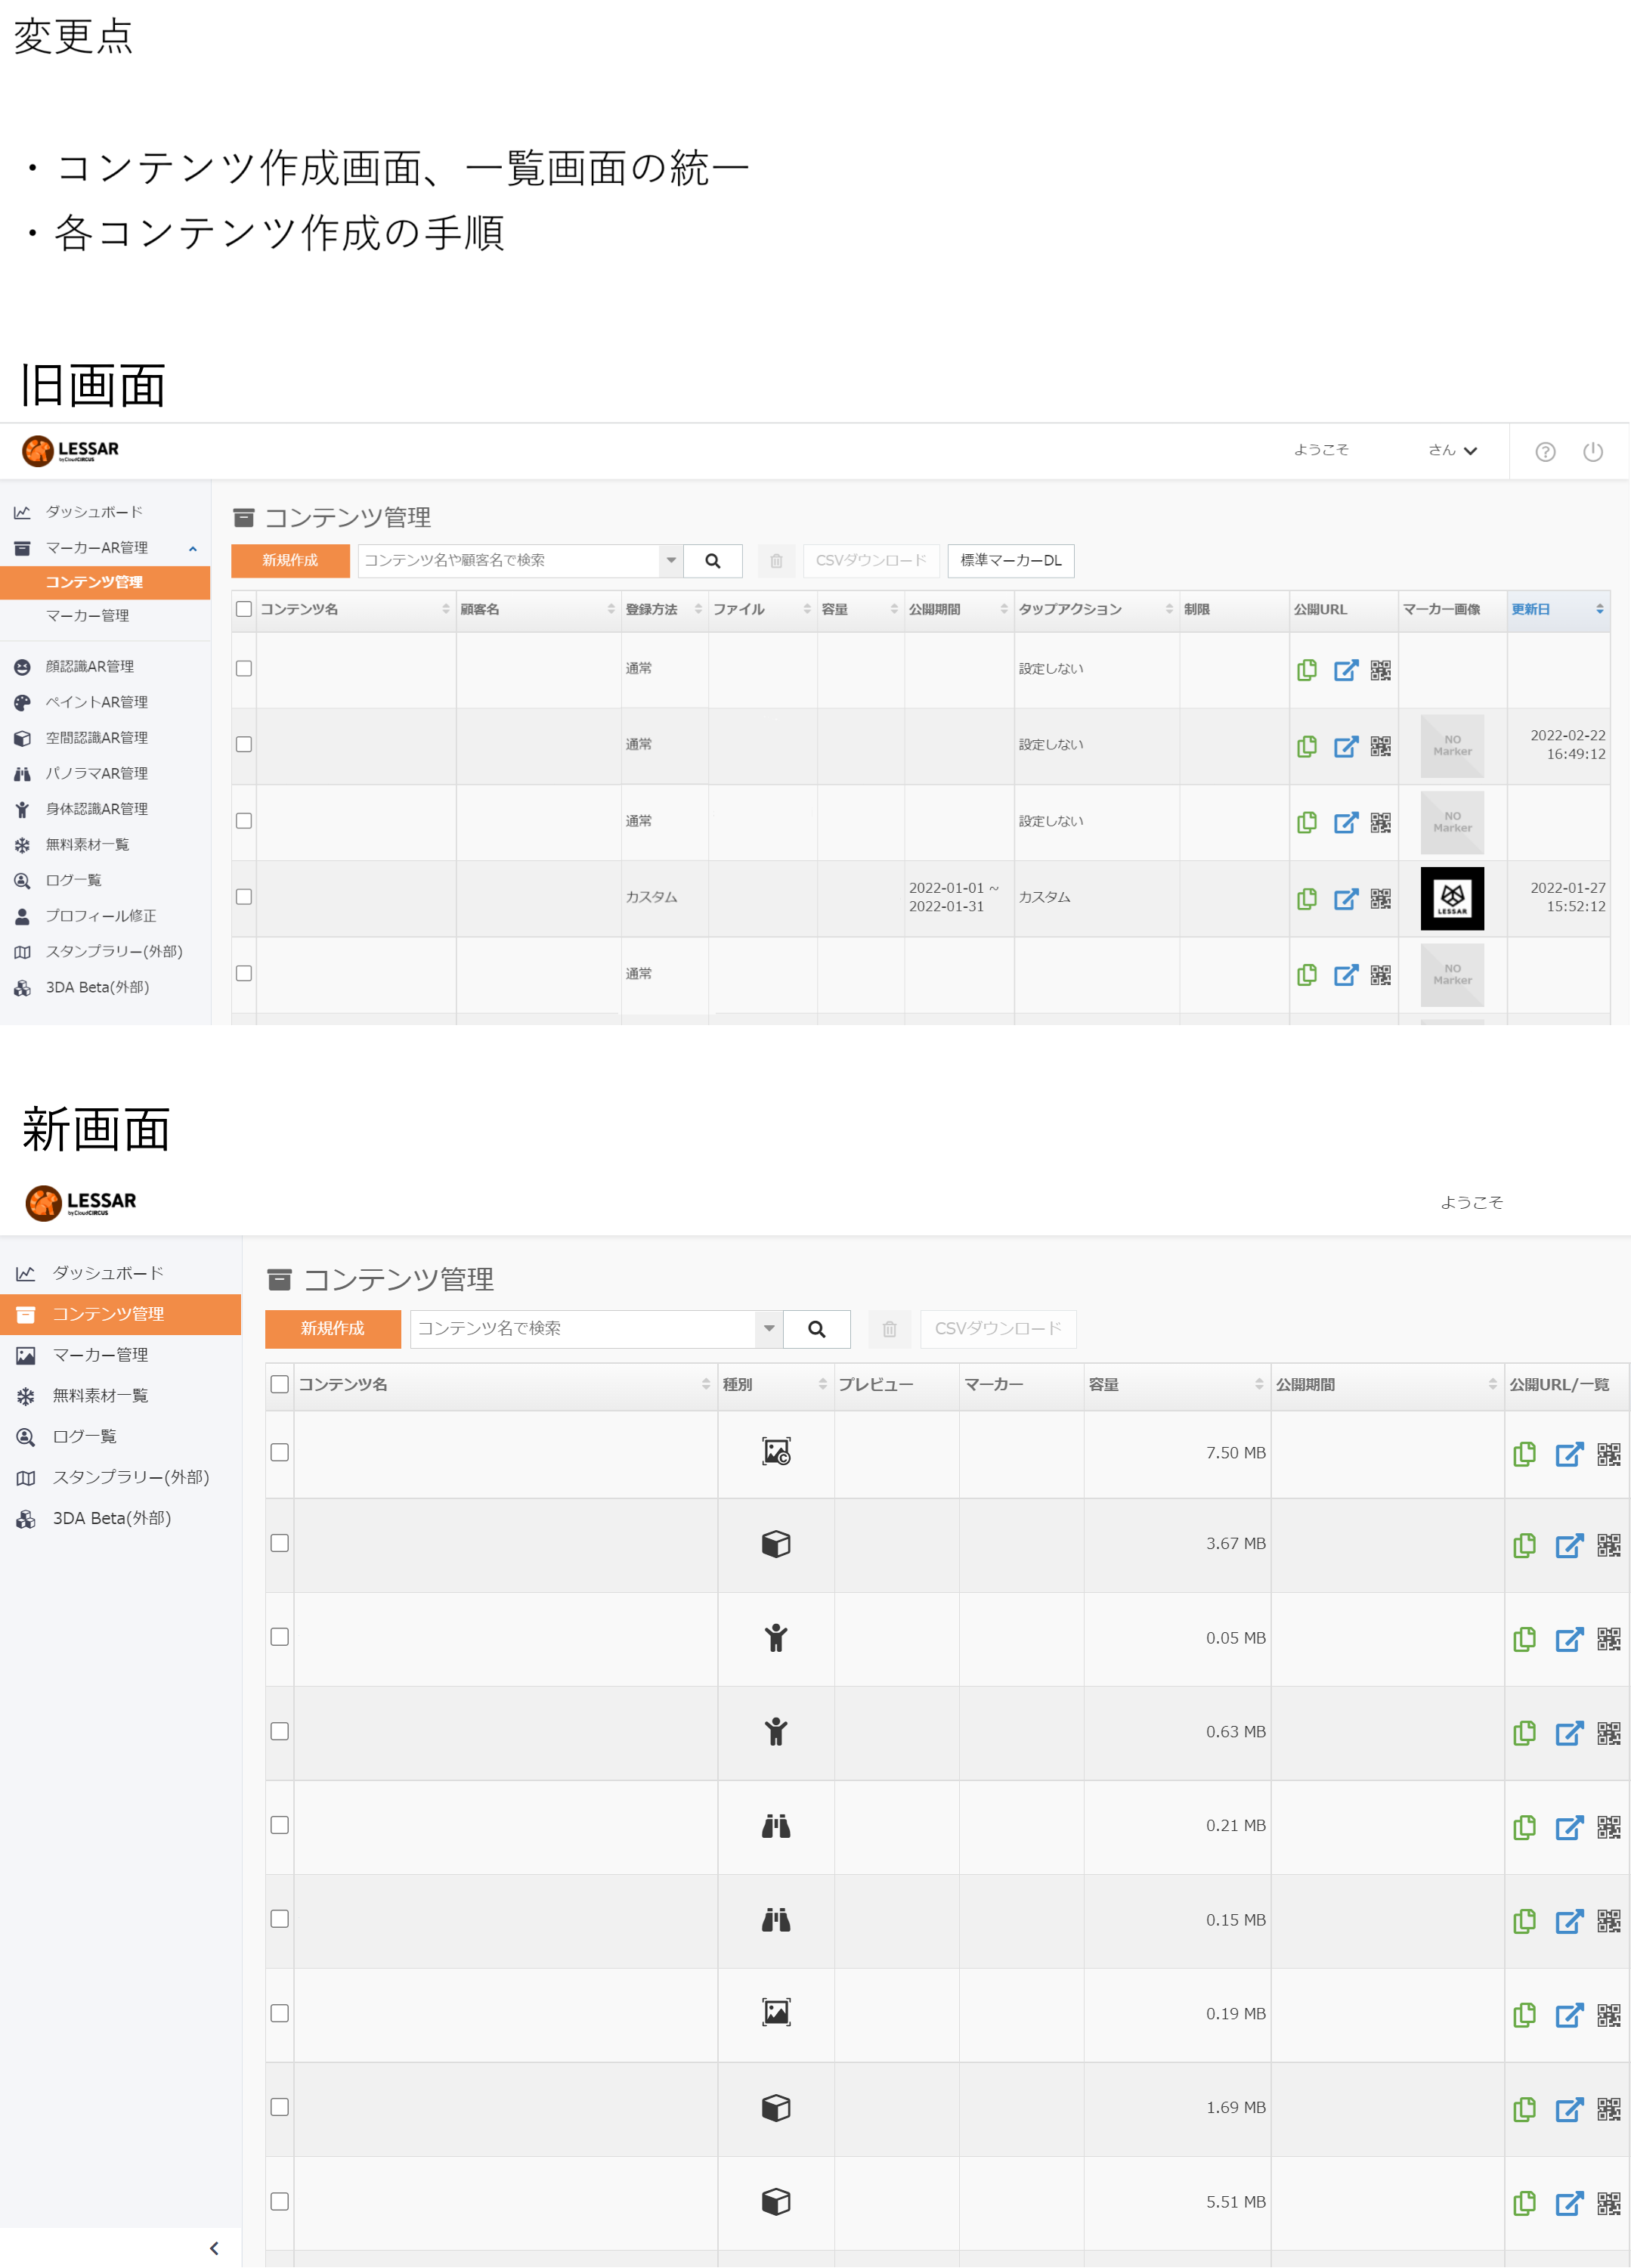Screen dimensions: 1631x2268
Task: Click the orange 新規作成 button in new screen
Action: 333,1329
